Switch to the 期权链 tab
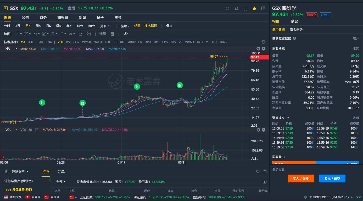363x201 pixels. (63, 18)
